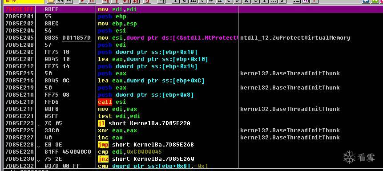Select the 'push edi' instruction

pyautogui.click(x=112, y=45)
